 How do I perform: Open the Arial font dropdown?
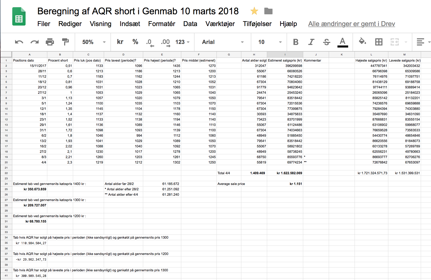tap(223, 42)
